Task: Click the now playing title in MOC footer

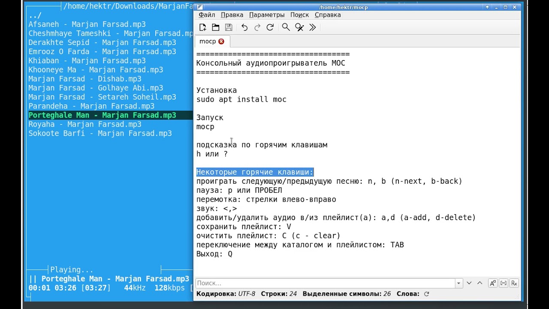Action: click(115, 279)
